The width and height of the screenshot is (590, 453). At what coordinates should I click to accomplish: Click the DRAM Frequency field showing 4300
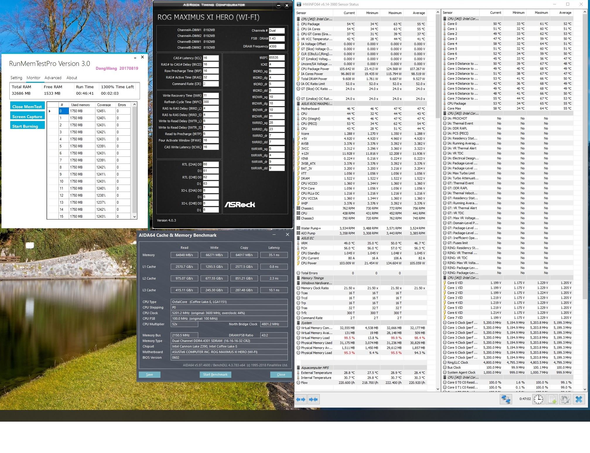pos(277,46)
